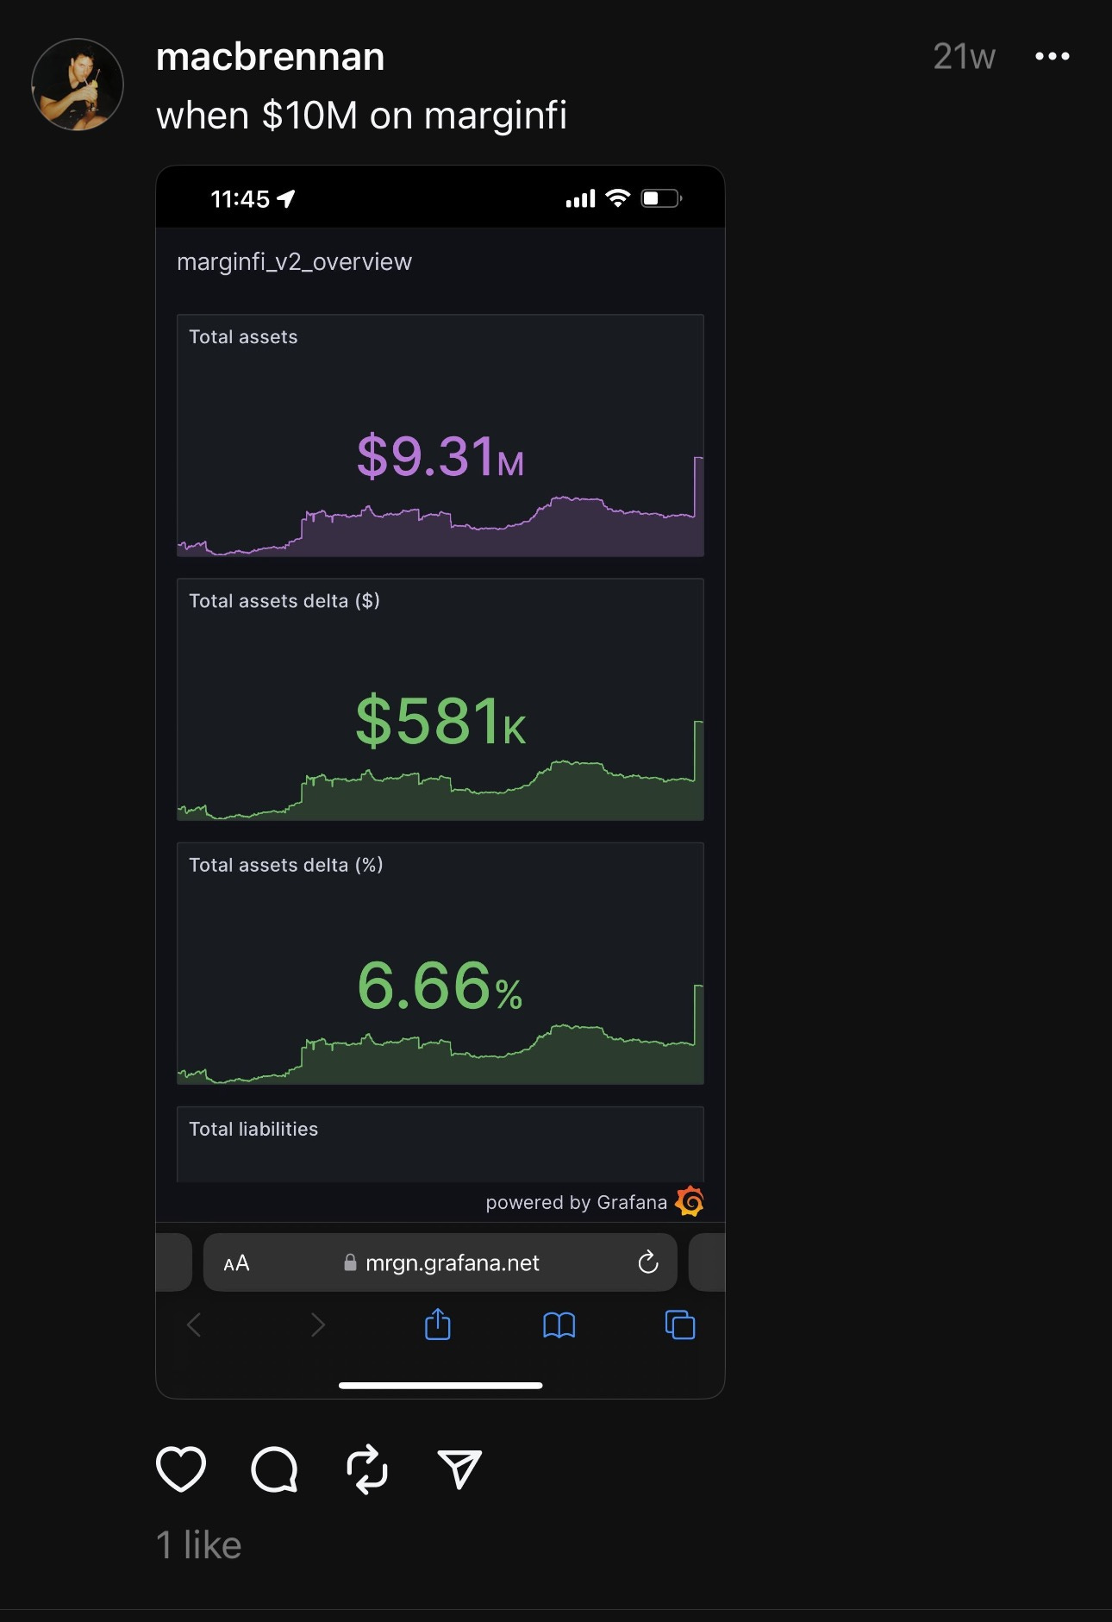Click the Safari bookmarks book icon

tap(559, 1325)
